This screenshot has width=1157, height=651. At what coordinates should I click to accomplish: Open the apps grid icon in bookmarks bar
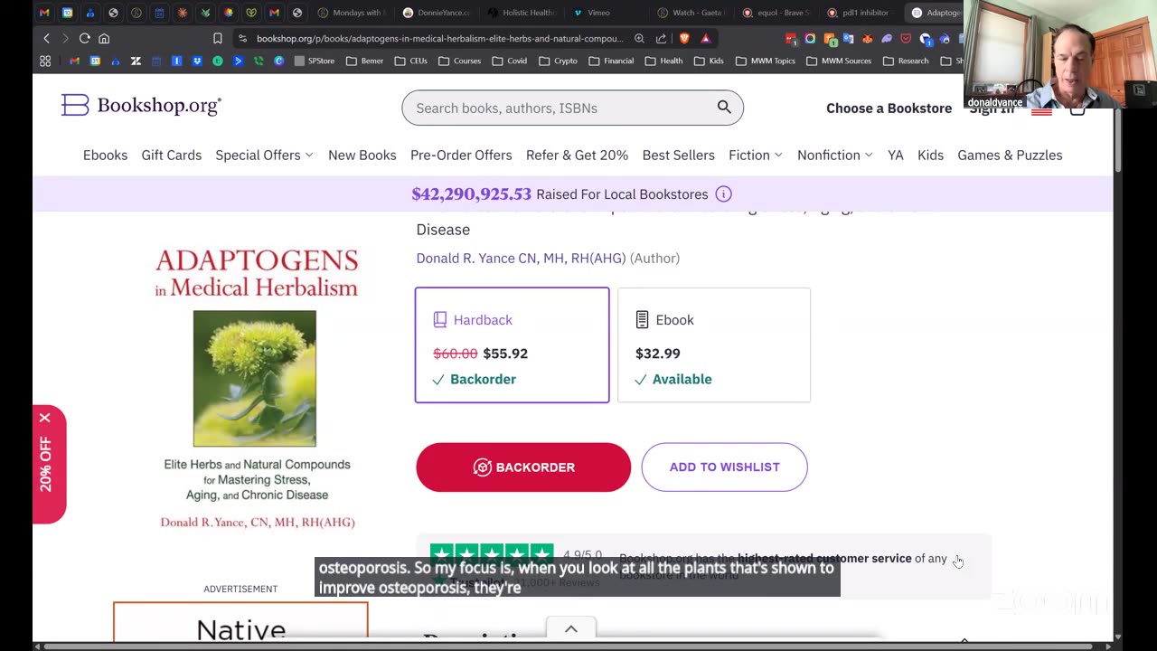point(45,61)
